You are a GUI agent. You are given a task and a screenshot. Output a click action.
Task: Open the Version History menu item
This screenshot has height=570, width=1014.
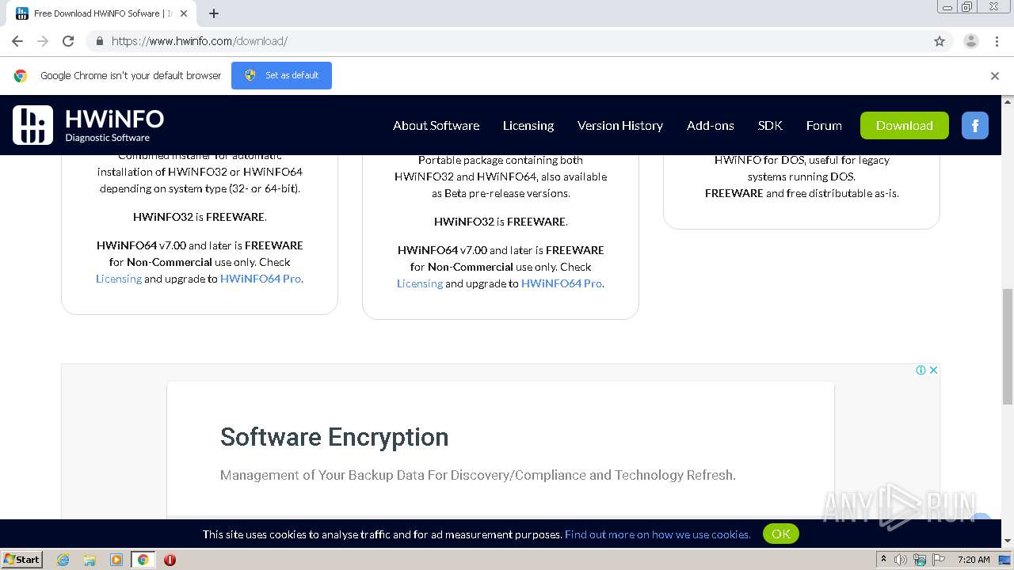point(620,125)
